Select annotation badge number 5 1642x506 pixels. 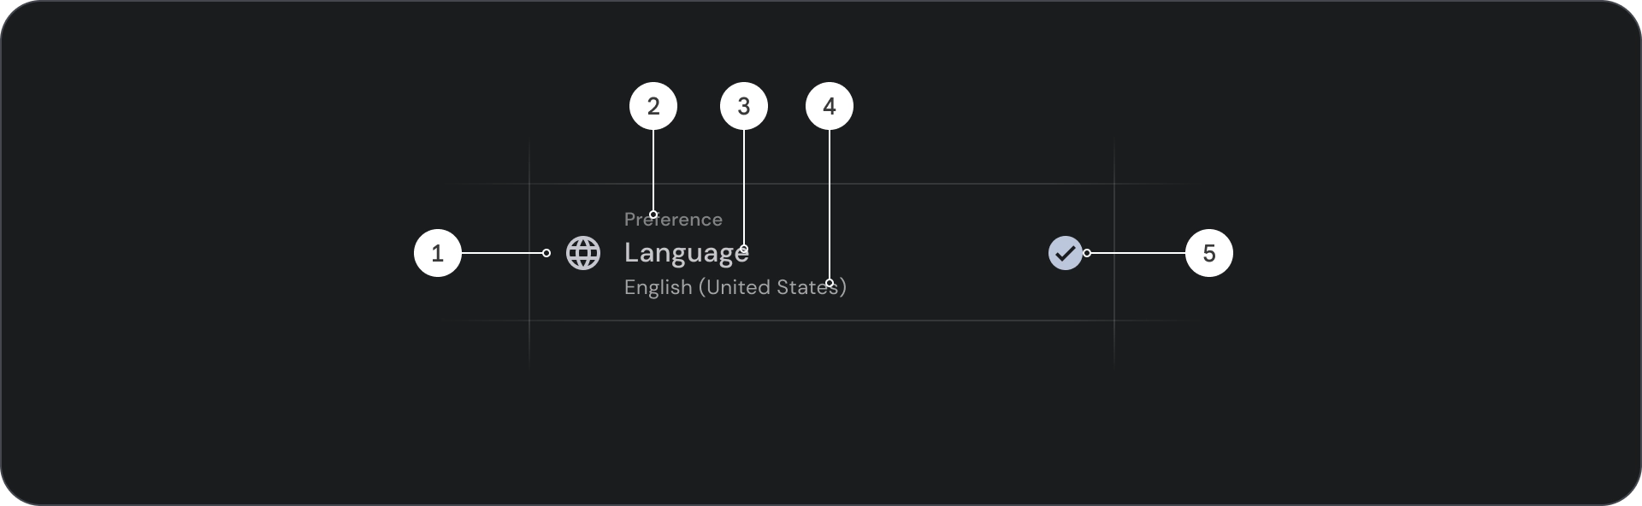[1209, 253]
